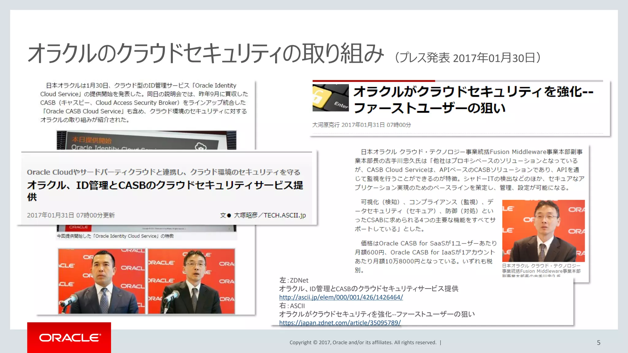Click update timestamp 2017年01月31日 07時00分更新
This screenshot has height=353, width=628.
point(71,215)
